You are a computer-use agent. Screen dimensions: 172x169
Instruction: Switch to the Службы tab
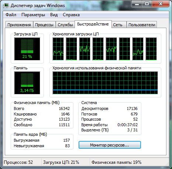[65, 25]
